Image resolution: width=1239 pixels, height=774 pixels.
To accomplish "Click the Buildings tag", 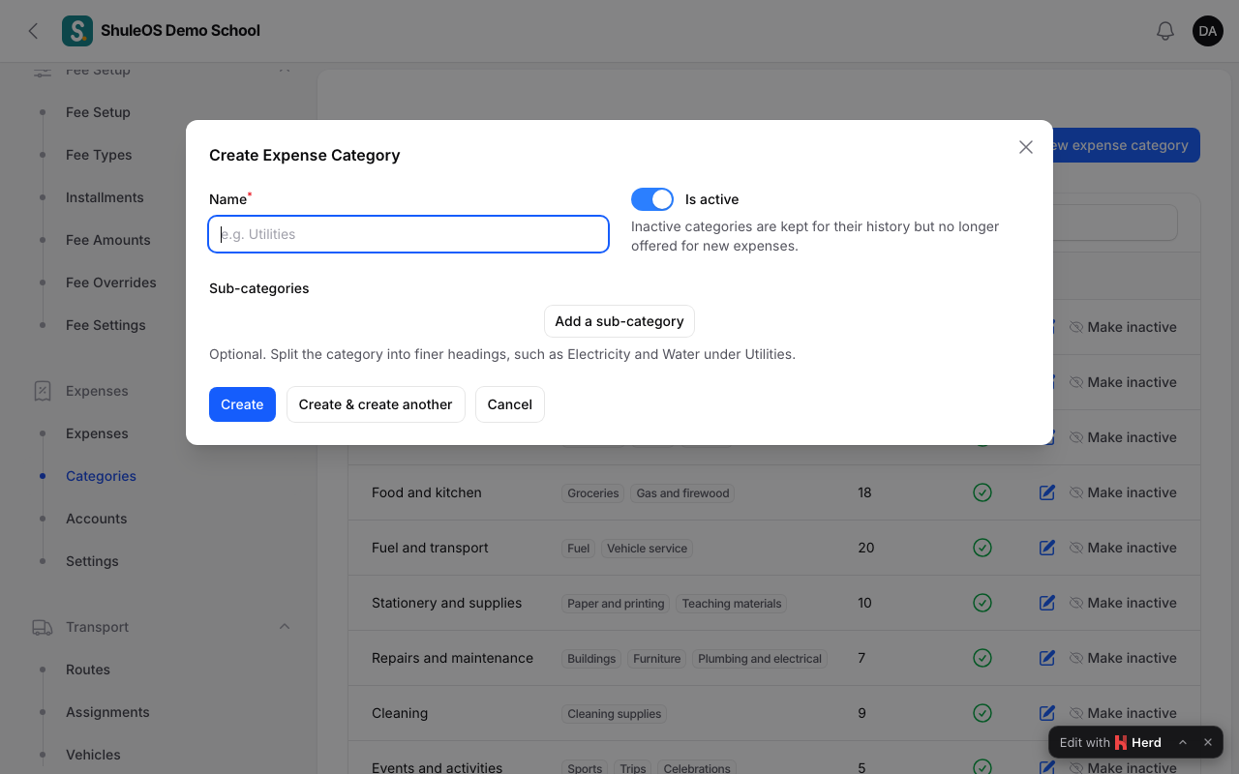I will tap(591, 659).
